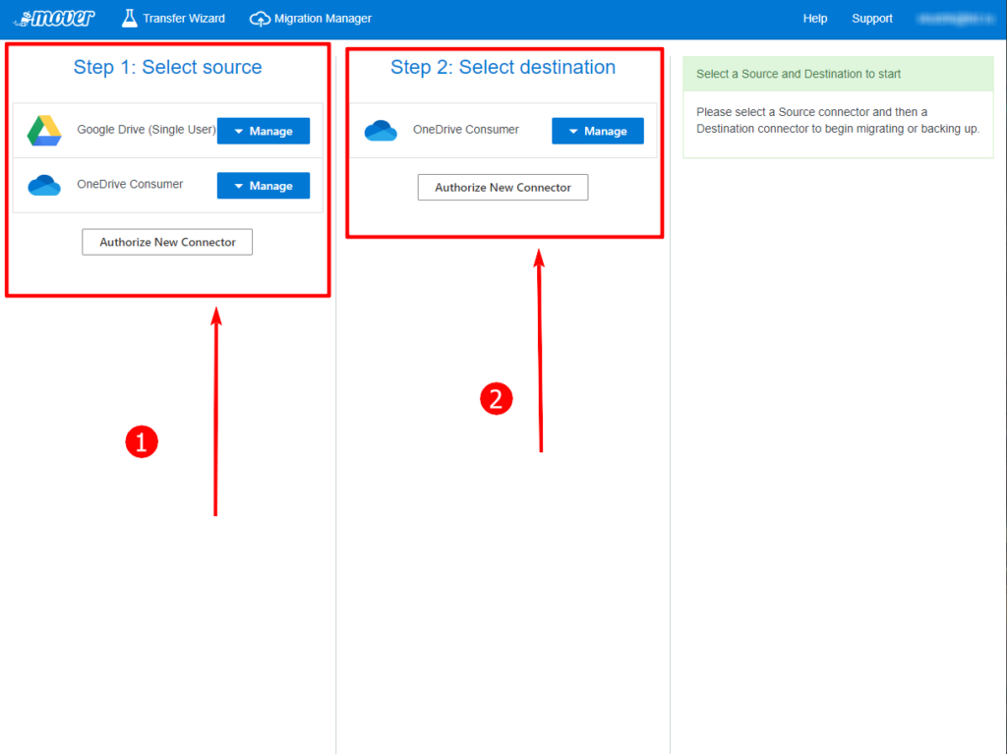The height and width of the screenshot is (754, 1007).
Task: Expand Manage dropdown for Google Drive connector
Action: pyautogui.click(x=263, y=131)
